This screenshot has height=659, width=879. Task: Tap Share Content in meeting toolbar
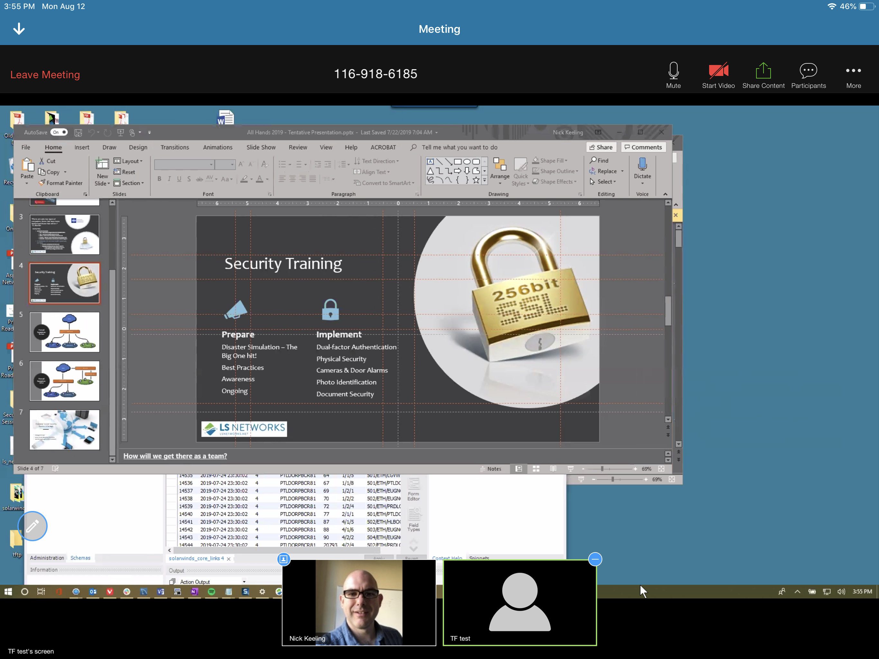[x=763, y=76]
